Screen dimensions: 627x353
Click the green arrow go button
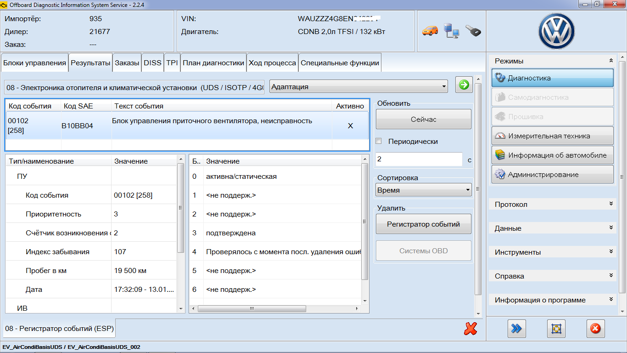pyautogui.click(x=464, y=85)
